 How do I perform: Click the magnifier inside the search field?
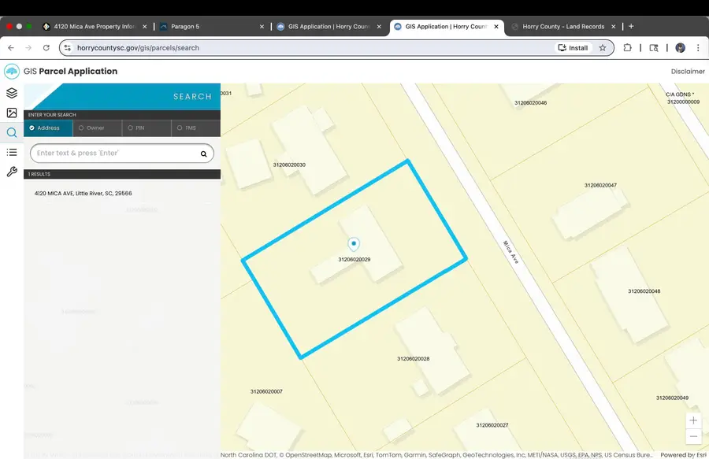(x=202, y=153)
